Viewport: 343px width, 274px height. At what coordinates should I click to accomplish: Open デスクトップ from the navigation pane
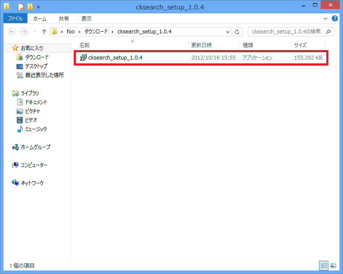(36, 66)
